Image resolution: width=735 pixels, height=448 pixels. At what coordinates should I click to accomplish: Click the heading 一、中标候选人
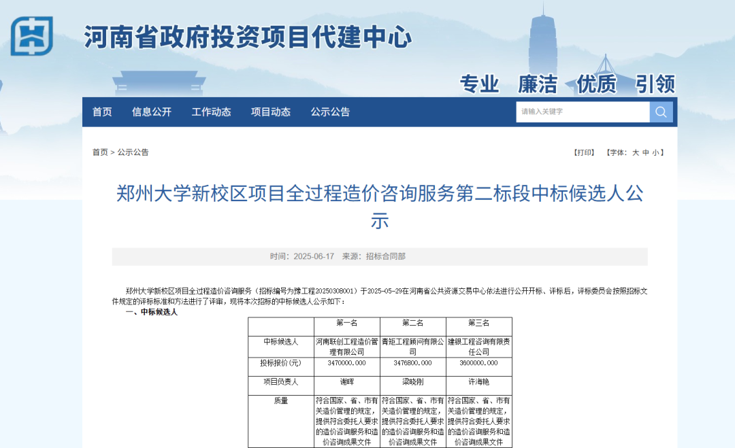(x=151, y=312)
